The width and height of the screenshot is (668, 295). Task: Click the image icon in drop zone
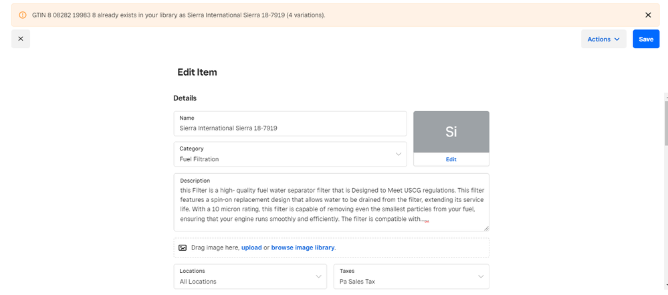pyautogui.click(x=183, y=248)
